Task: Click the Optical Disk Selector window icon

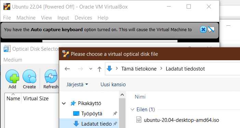Action: coord(7,49)
